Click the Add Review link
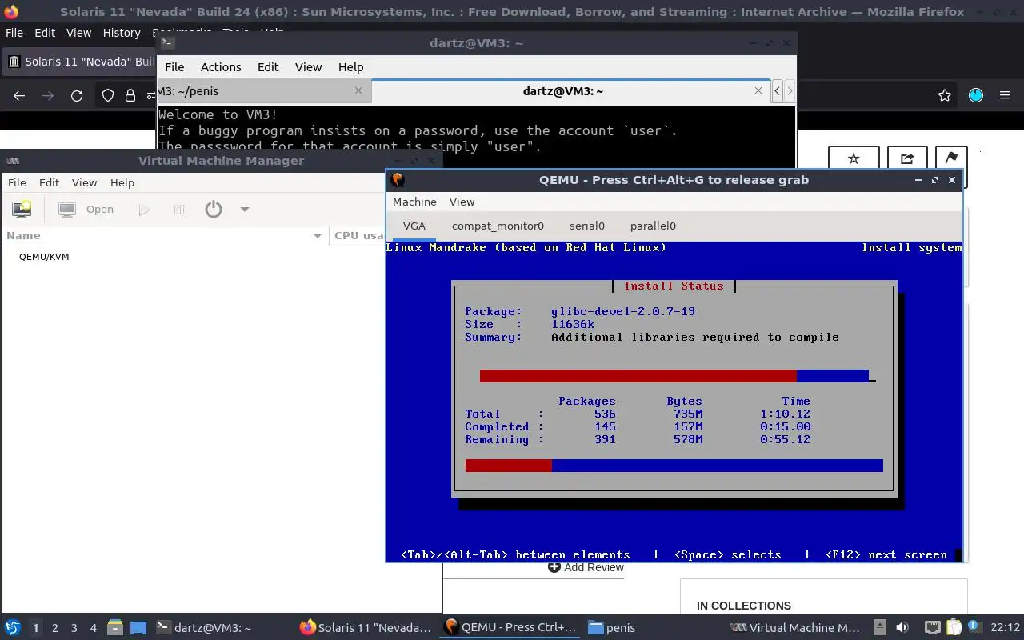The height and width of the screenshot is (640, 1024). pyautogui.click(x=586, y=567)
